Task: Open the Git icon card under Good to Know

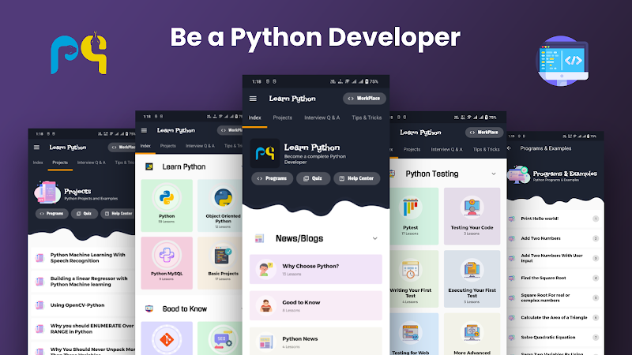Action: [167, 338]
